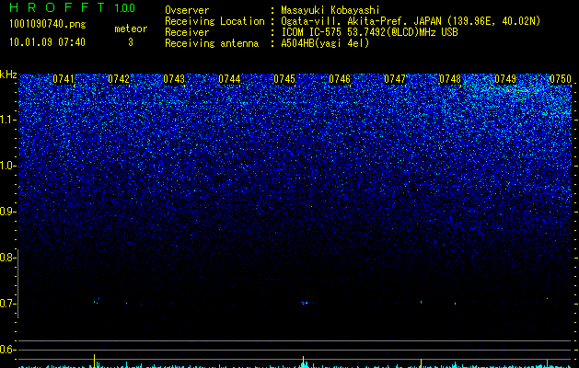This screenshot has height=368, width=579.
Task: Click the receiver text ICOM IC-575
Action: pos(312,32)
